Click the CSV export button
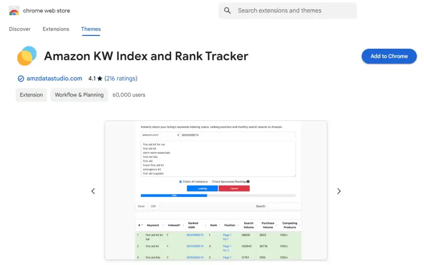The height and width of the screenshot is (265, 424). (x=153, y=206)
